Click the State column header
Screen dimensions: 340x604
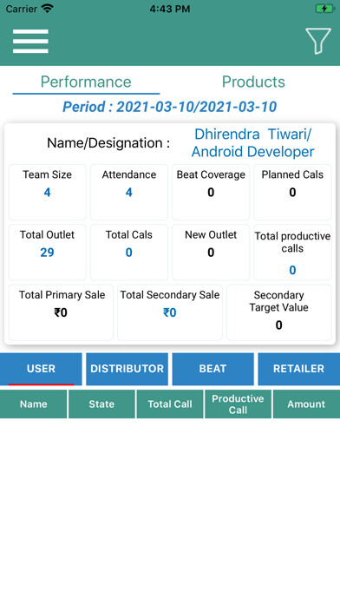coord(101,404)
